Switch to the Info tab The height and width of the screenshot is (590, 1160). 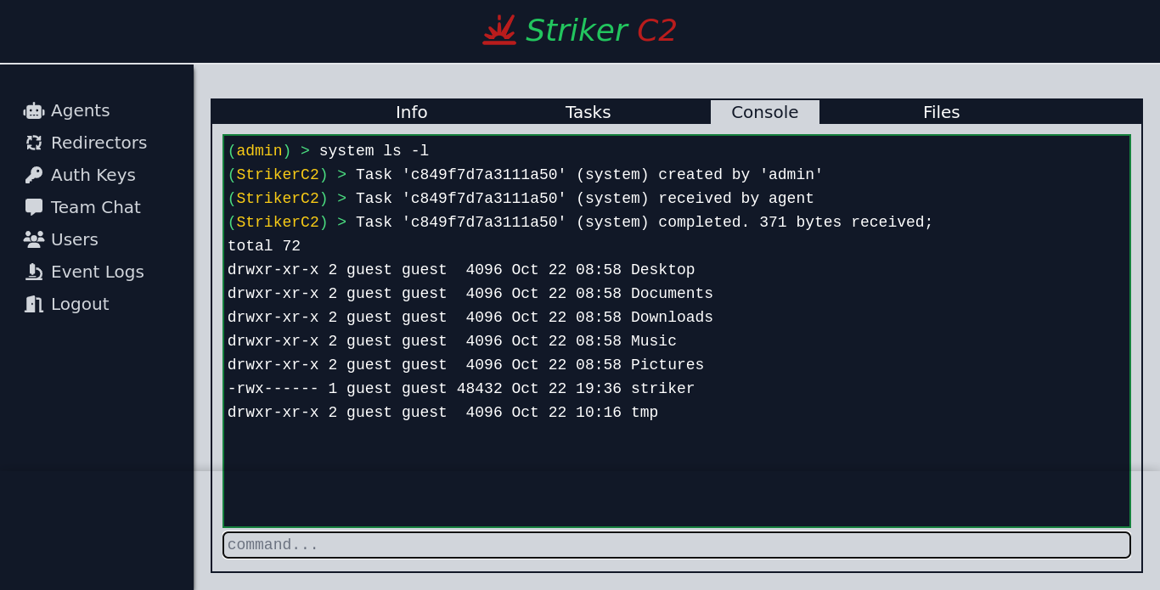click(x=412, y=112)
